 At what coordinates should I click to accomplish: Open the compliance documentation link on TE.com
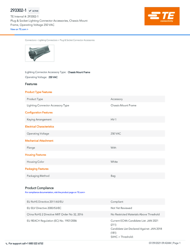[55, 192]
